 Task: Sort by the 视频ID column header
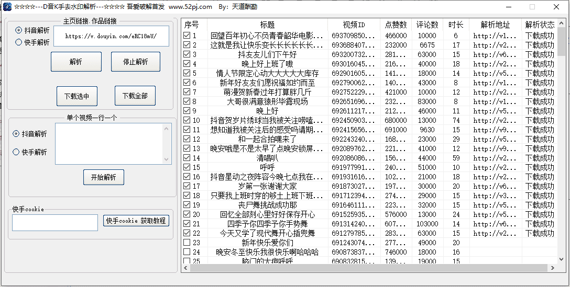point(354,25)
